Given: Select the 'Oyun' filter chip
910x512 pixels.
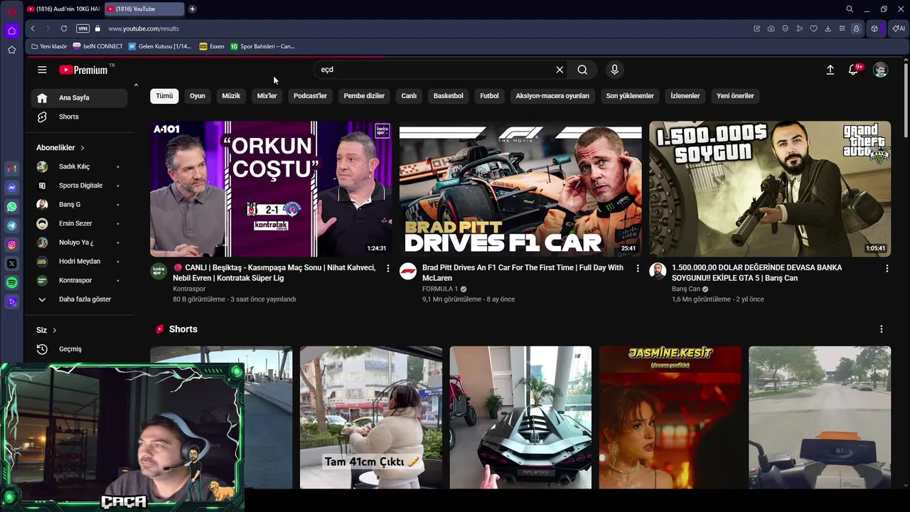Looking at the screenshot, I should tap(198, 96).
